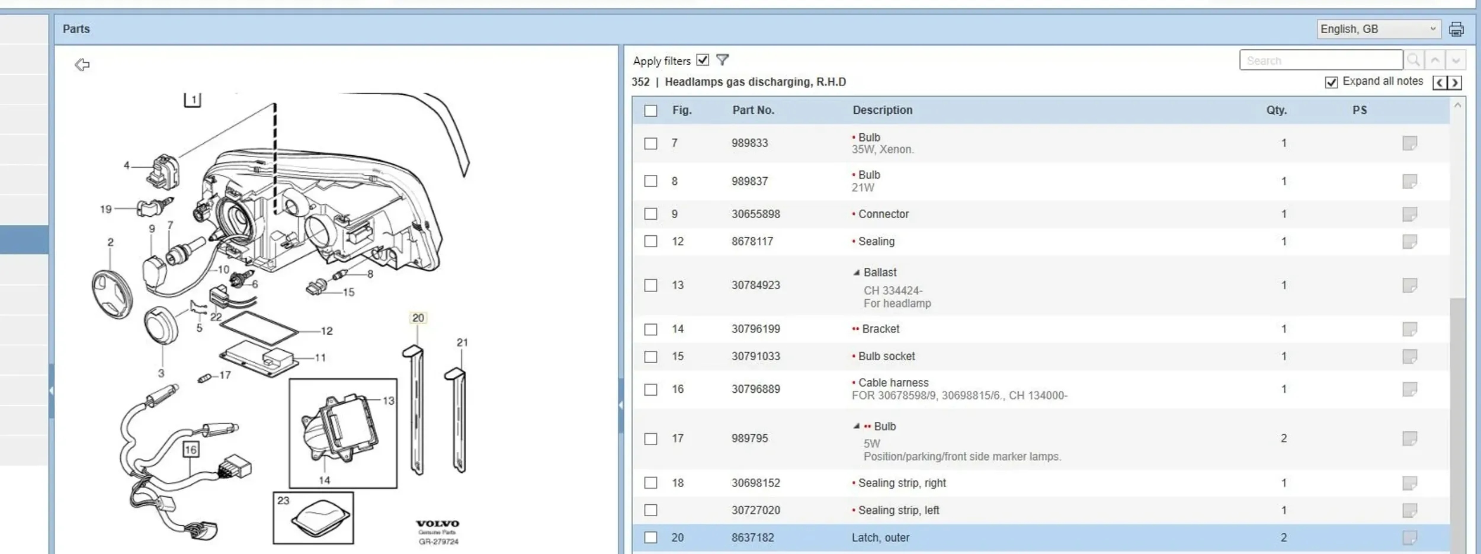Viewport: 1481px width, 554px height.
Task: Click callout 21 in the diagram
Action: click(462, 342)
